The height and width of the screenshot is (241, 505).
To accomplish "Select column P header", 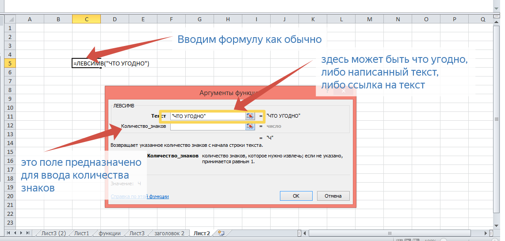I will [455, 19].
